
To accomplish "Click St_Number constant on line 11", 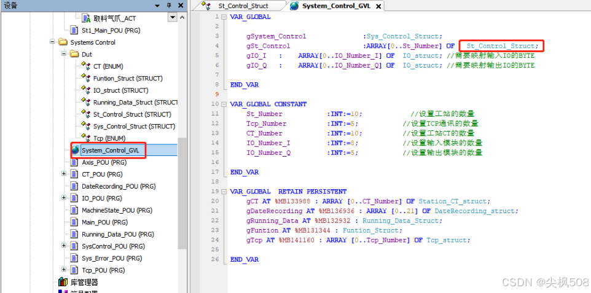I will [264, 114].
